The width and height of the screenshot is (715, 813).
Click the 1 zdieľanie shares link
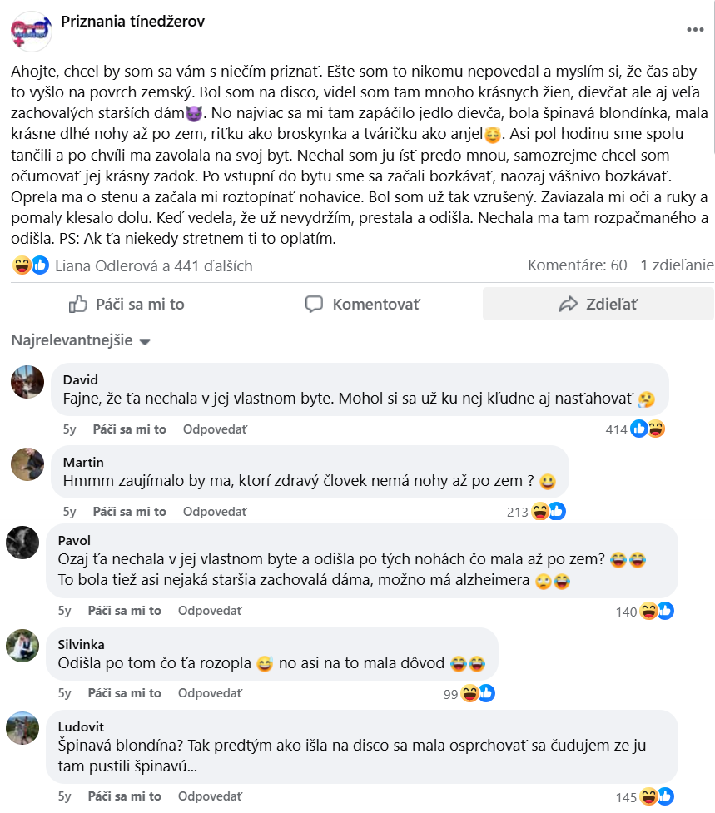point(676,266)
